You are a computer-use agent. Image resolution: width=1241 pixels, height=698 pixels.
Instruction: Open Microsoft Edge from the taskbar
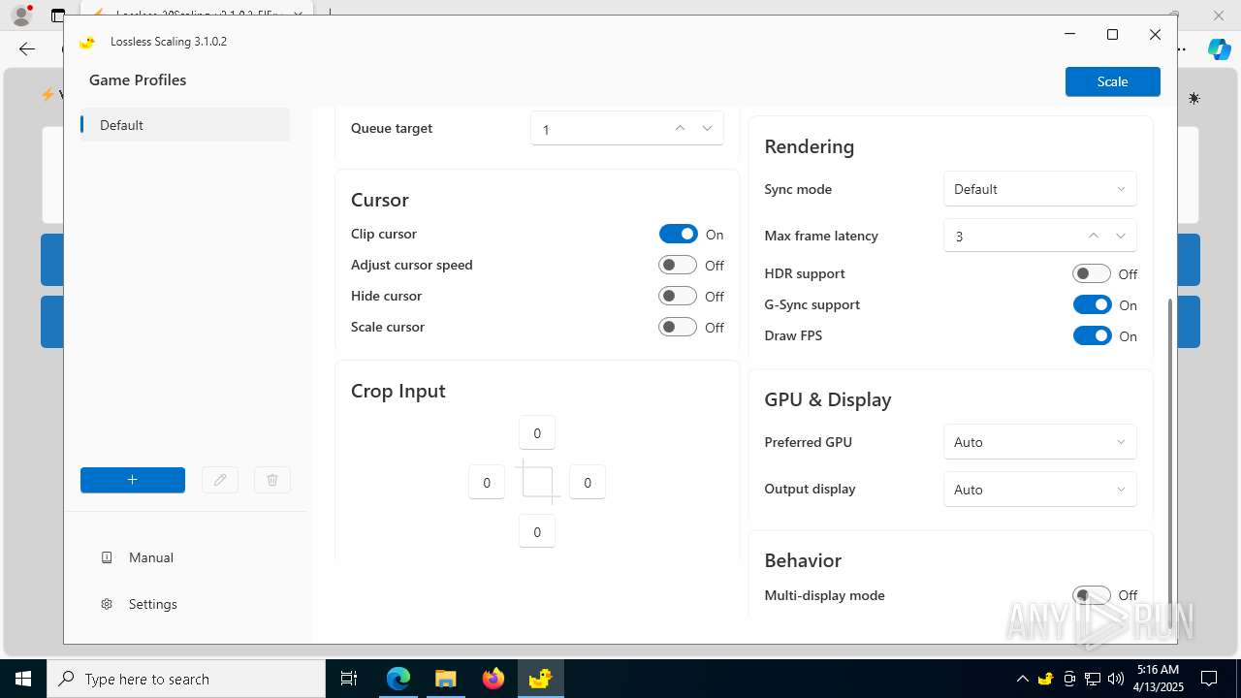[x=398, y=679]
